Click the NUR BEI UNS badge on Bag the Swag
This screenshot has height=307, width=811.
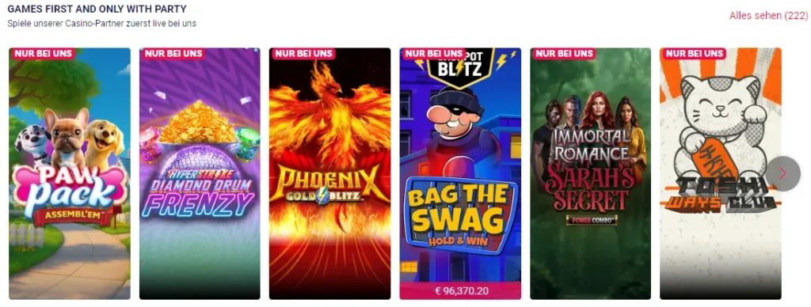click(x=433, y=54)
